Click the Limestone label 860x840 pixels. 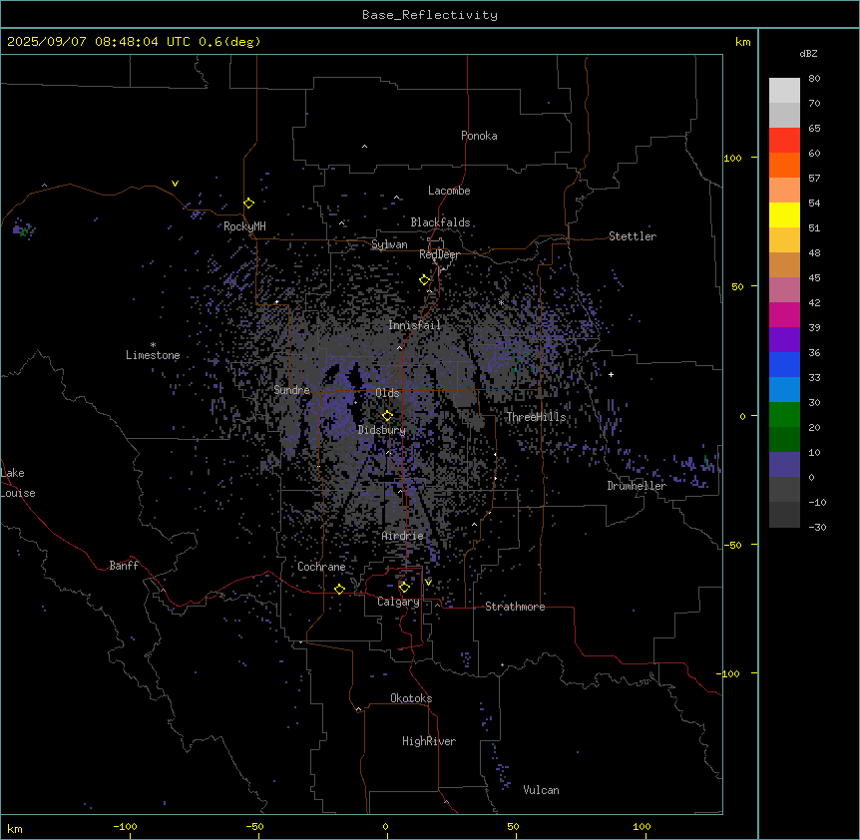153,355
